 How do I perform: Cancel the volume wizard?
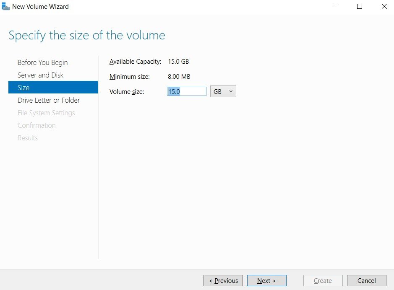[x=367, y=280]
